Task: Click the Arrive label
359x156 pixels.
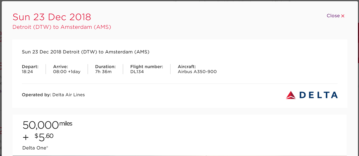Action: 61,67
